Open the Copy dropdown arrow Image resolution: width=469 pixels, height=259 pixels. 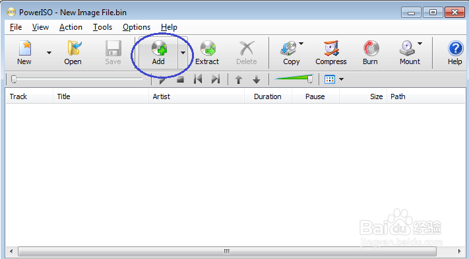[301, 44]
